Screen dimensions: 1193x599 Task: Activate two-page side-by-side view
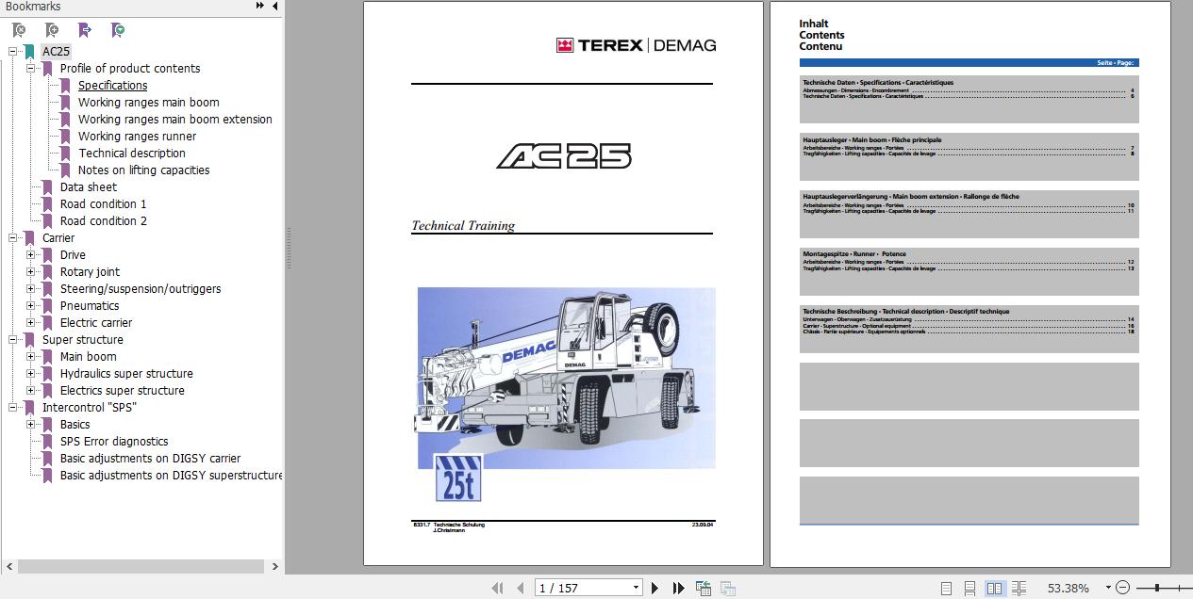[x=995, y=587]
